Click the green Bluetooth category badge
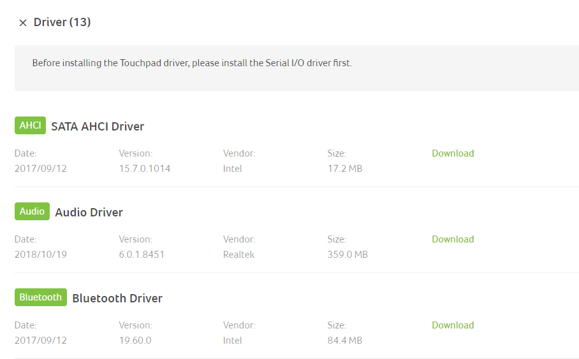Viewport: 579px width, 359px height. point(41,297)
